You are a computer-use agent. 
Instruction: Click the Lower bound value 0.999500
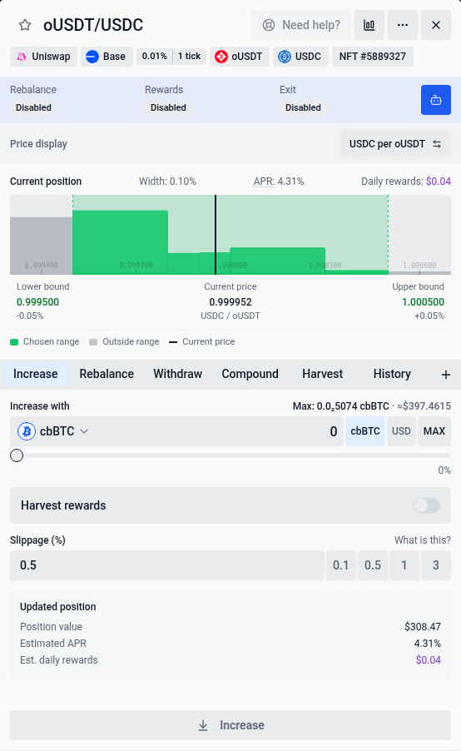[37, 302]
